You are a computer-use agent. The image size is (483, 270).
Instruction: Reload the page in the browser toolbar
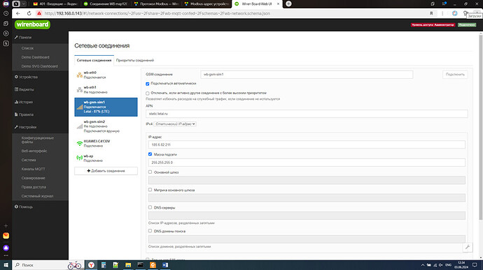click(29, 13)
